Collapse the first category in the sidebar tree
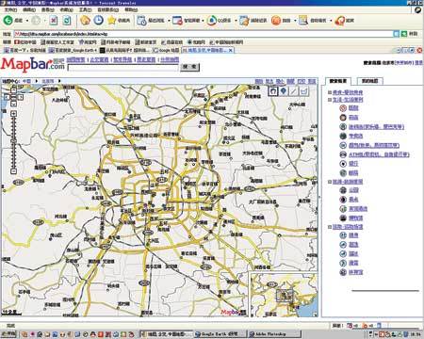The height and width of the screenshot is (339, 424). [330, 92]
